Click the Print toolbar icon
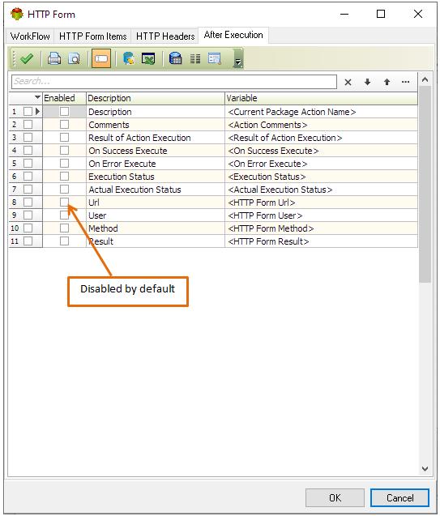Viewport: 440px width, 516px height. [x=54, y=58]
